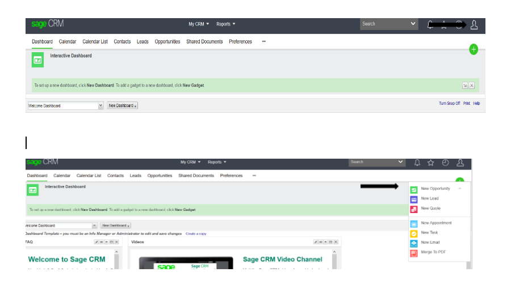
Task: Click the Create a copy link
Action: 196,233
